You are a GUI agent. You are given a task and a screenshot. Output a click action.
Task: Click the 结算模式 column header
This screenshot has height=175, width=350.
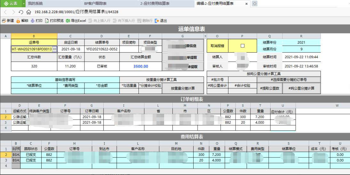click(236, 149)
